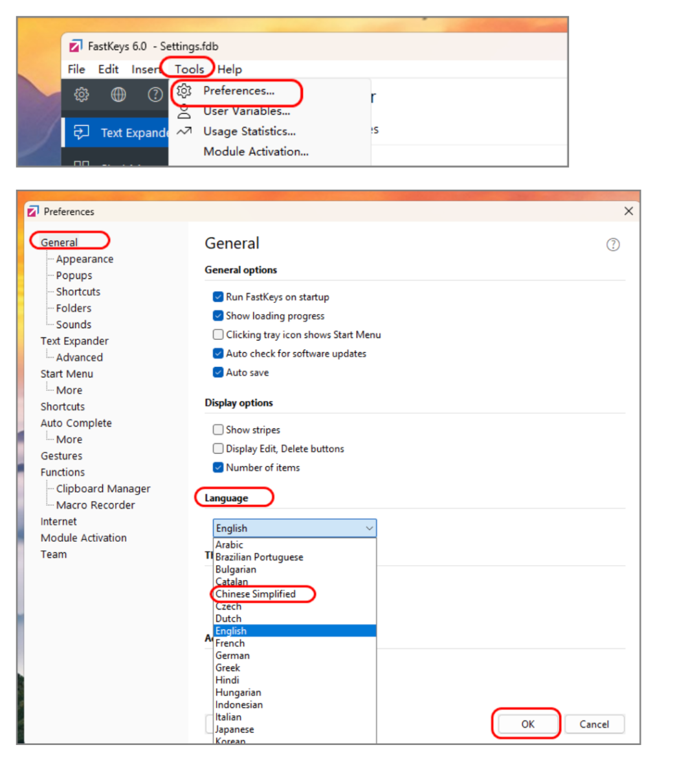Open Gestures in the preferences tree

pos(61,456)
